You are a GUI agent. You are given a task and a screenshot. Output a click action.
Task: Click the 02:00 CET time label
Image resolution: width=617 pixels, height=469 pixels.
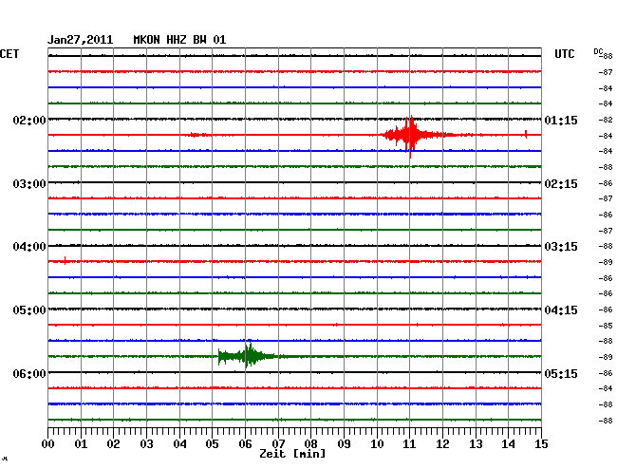click(29, 120)
